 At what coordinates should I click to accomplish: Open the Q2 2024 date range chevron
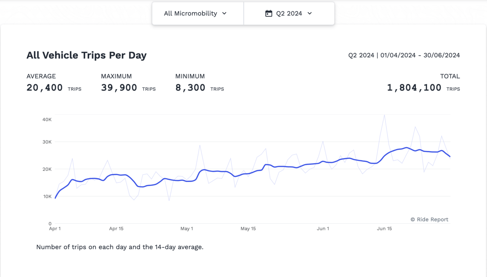(x=309, y=14)
